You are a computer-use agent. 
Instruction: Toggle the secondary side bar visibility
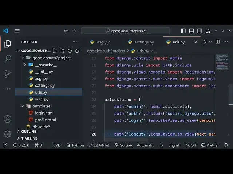[200, 31]
